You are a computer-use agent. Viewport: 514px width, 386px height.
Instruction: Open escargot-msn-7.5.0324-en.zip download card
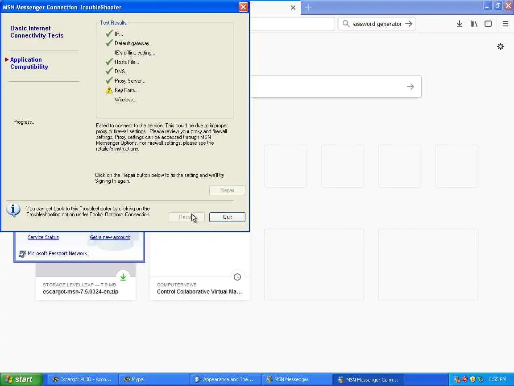click(86, 281)
